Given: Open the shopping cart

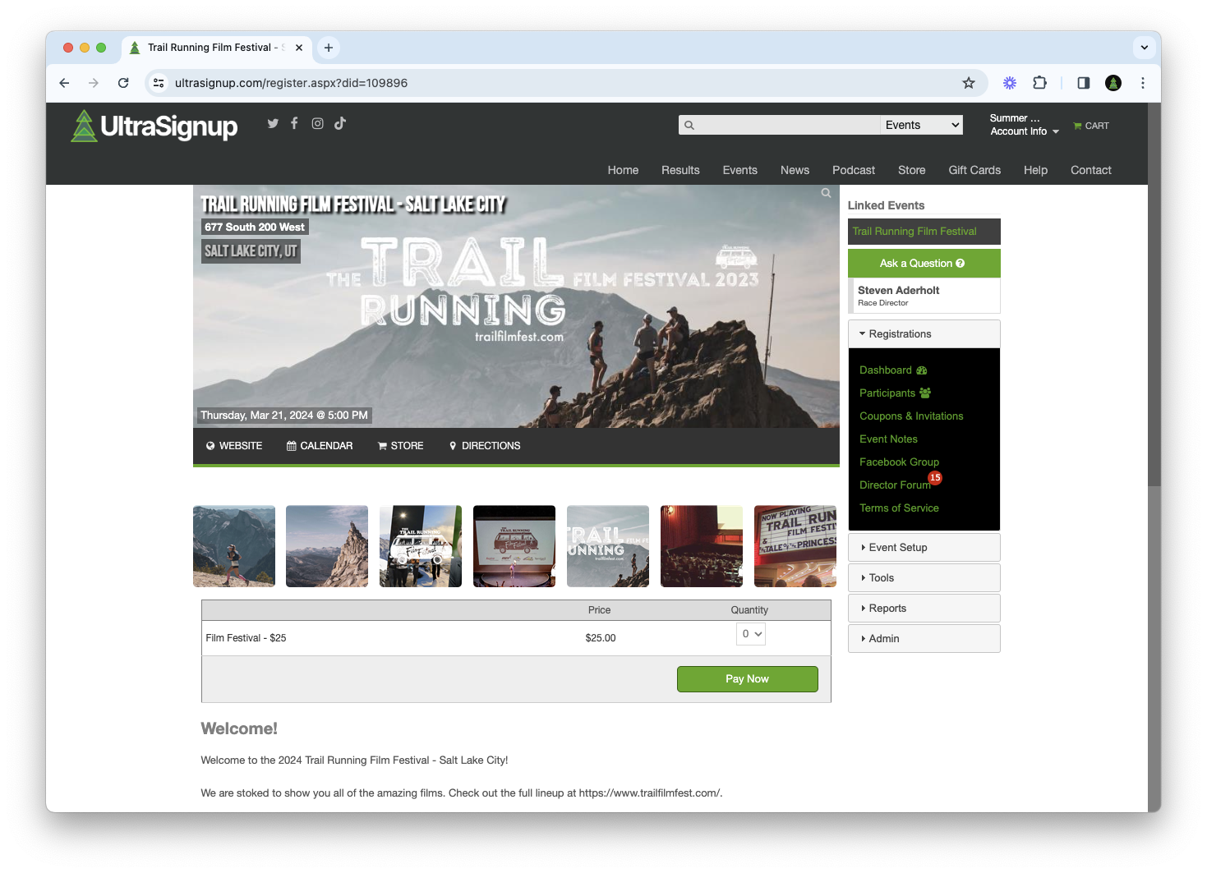Looking at the screenshot, I should pyautogui.click(x=1090, y=126).
